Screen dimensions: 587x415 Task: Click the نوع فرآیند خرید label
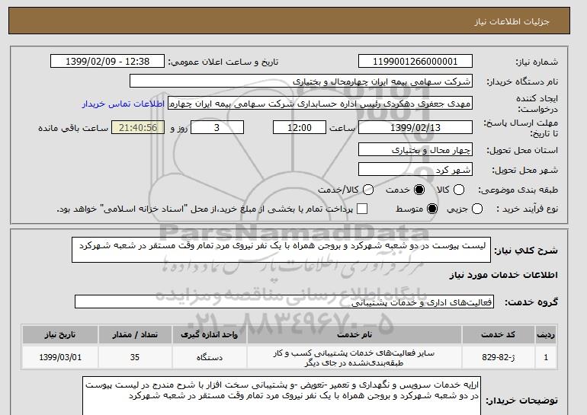pos(528,209)
